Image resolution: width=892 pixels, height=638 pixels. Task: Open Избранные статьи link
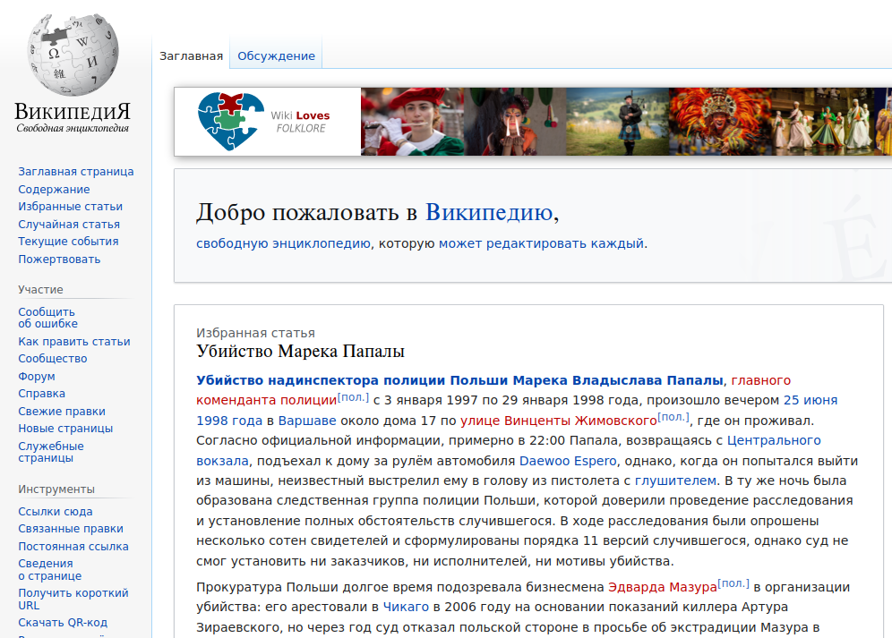pyautogui.click(x=70, y=207)
